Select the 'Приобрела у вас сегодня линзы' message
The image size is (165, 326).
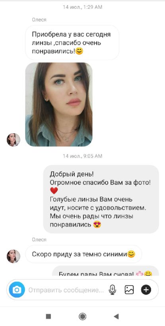[72, 43]
